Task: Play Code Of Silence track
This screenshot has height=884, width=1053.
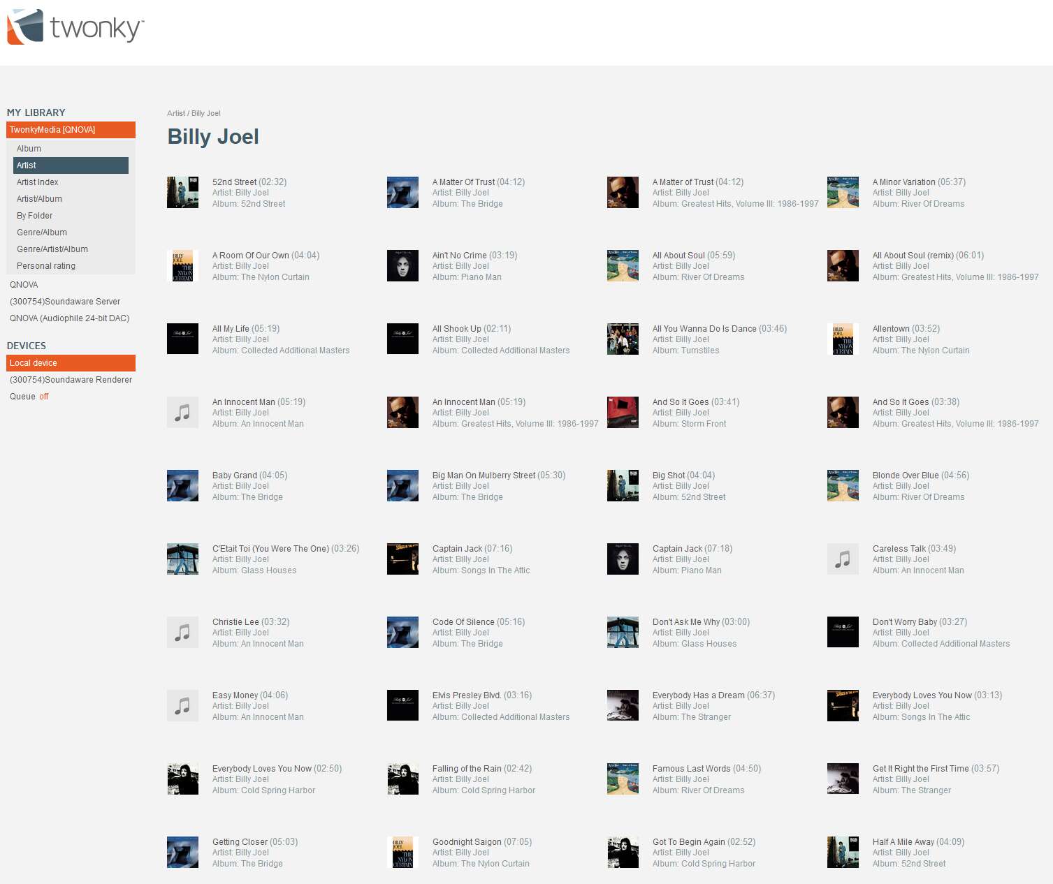Action: pyautogui.click(x=463, y=622)
